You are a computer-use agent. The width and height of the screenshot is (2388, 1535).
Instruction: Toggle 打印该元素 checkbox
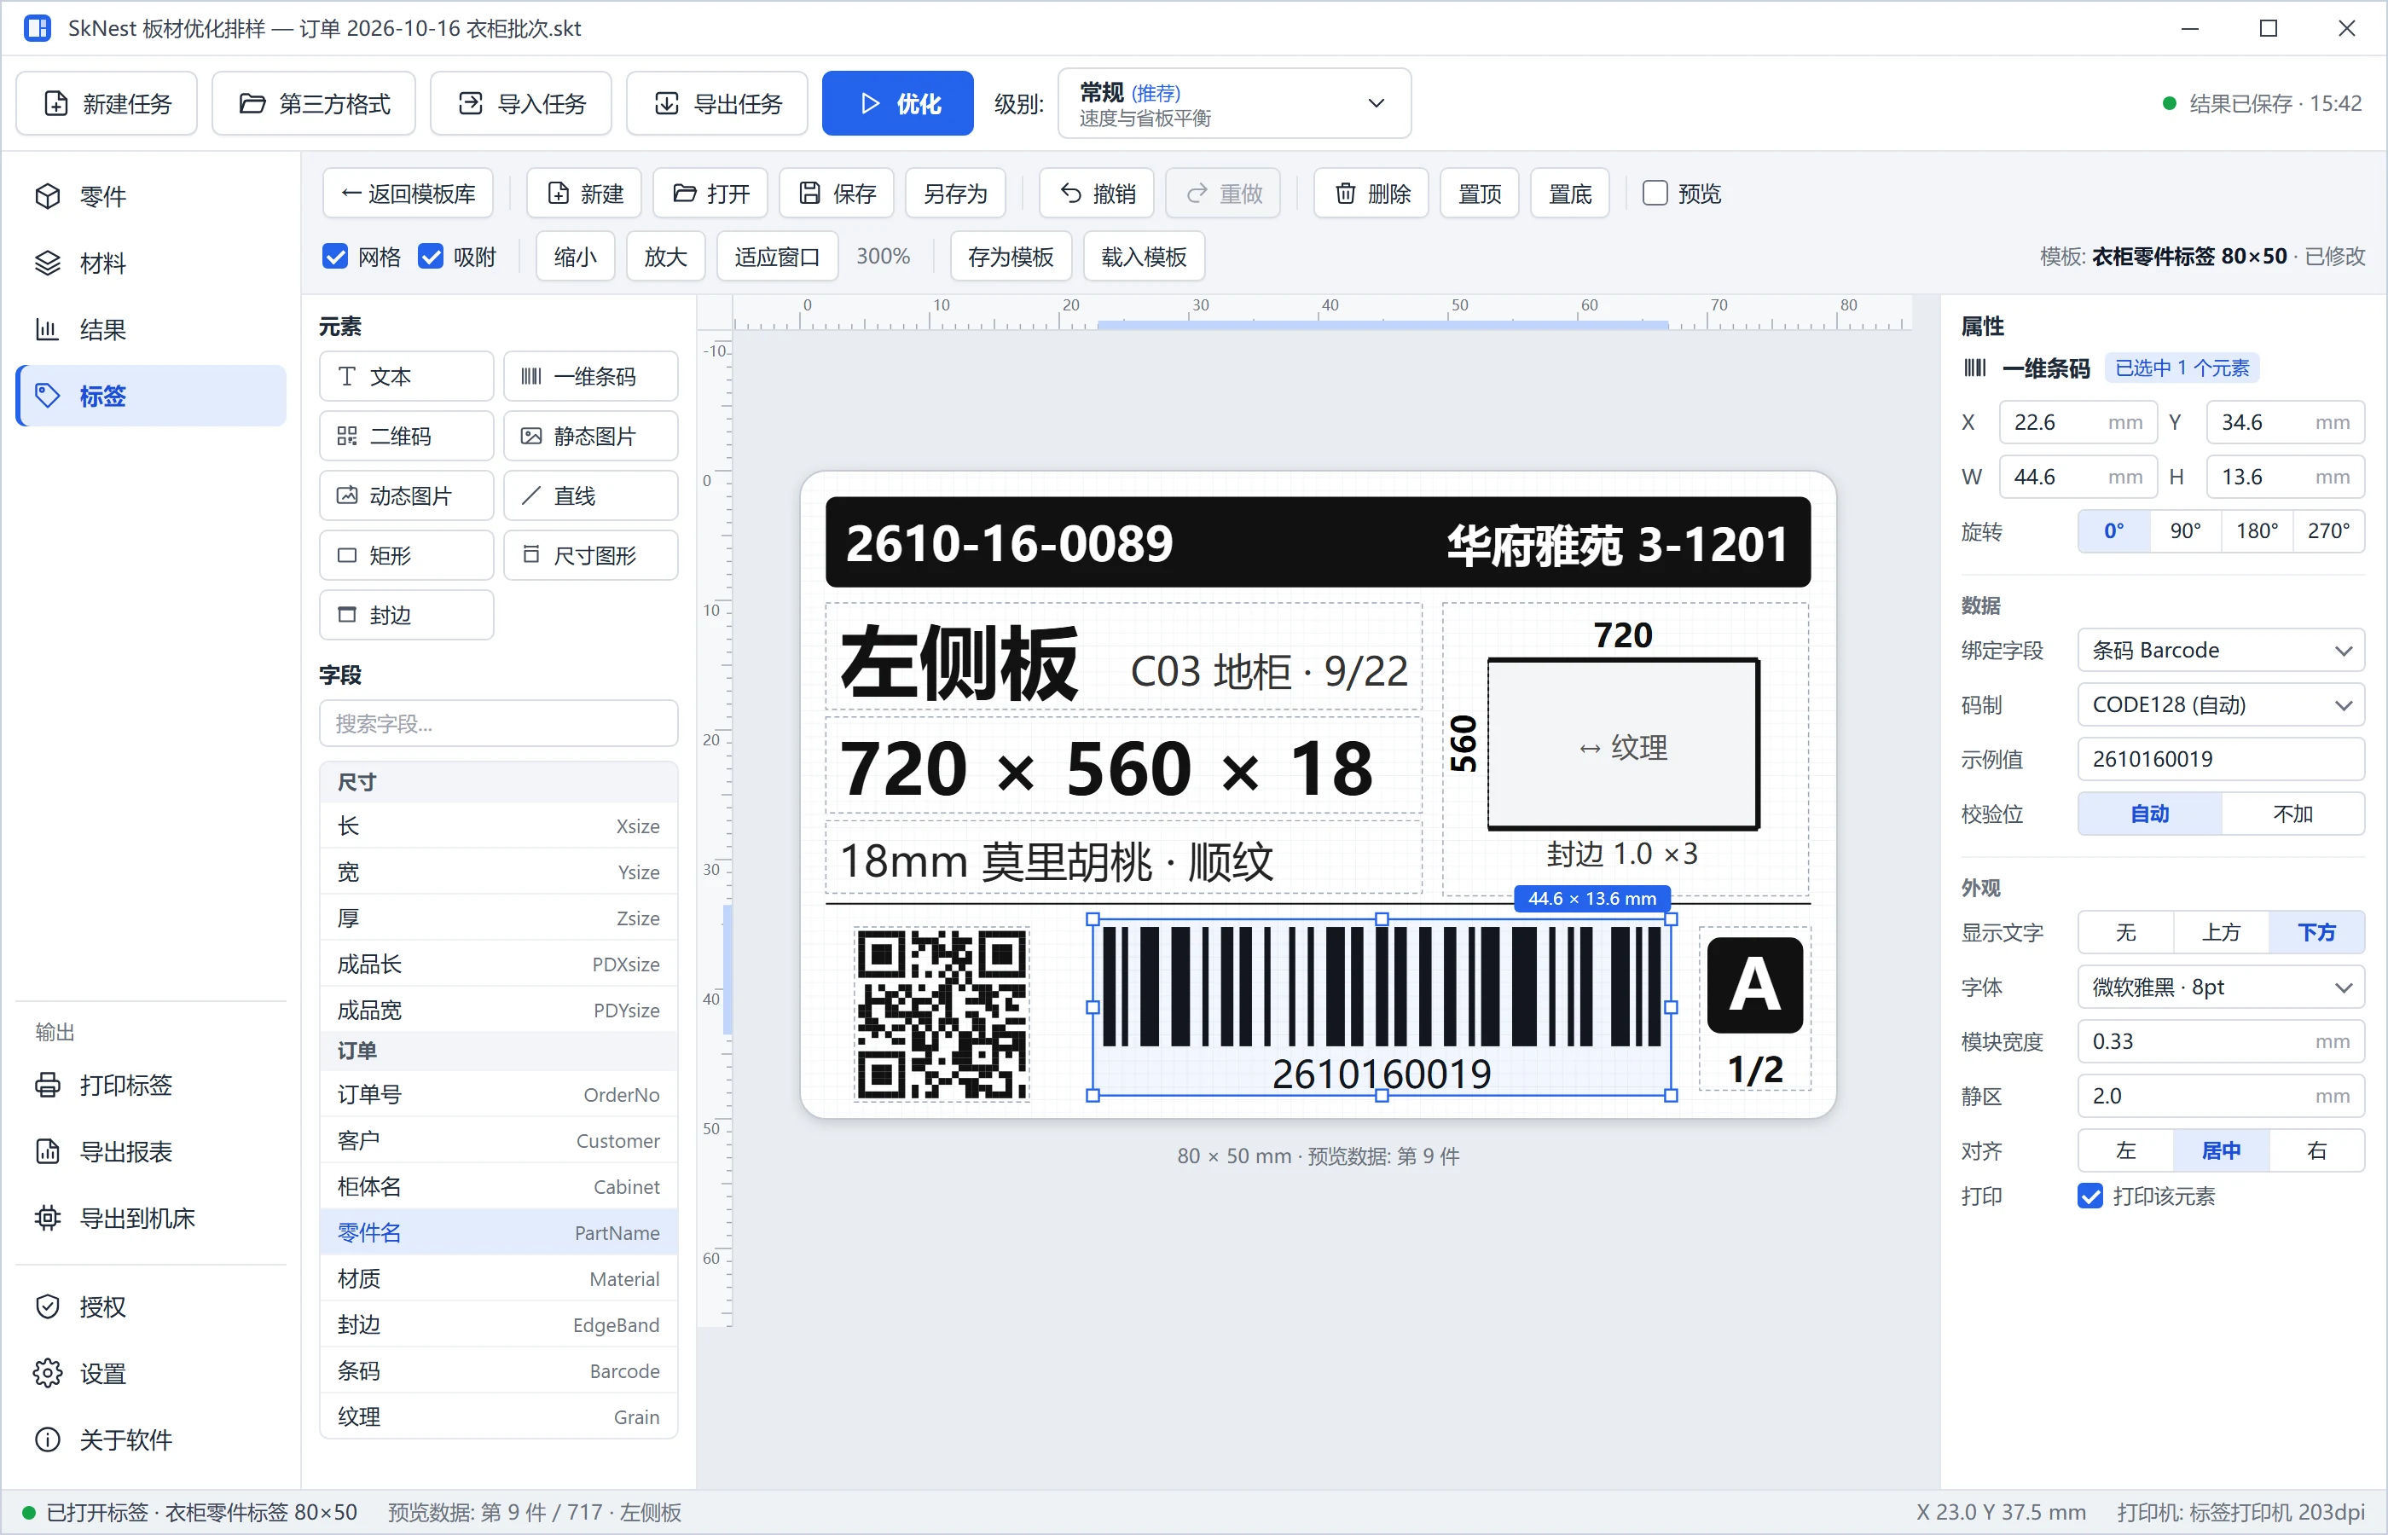coord(2091,1196)
